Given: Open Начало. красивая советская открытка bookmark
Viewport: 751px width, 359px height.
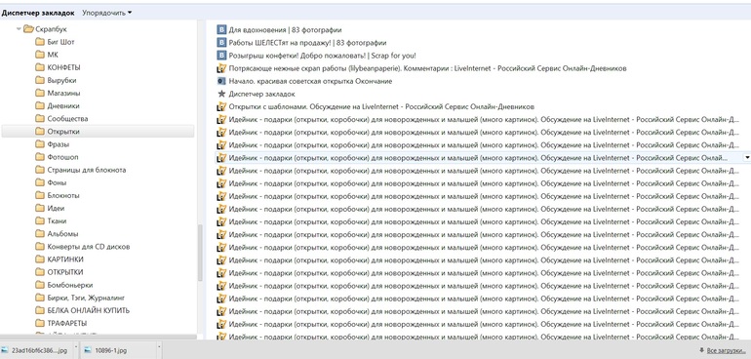Looking at the screenshot, I should pyautogui.click(x=310, y=81).
